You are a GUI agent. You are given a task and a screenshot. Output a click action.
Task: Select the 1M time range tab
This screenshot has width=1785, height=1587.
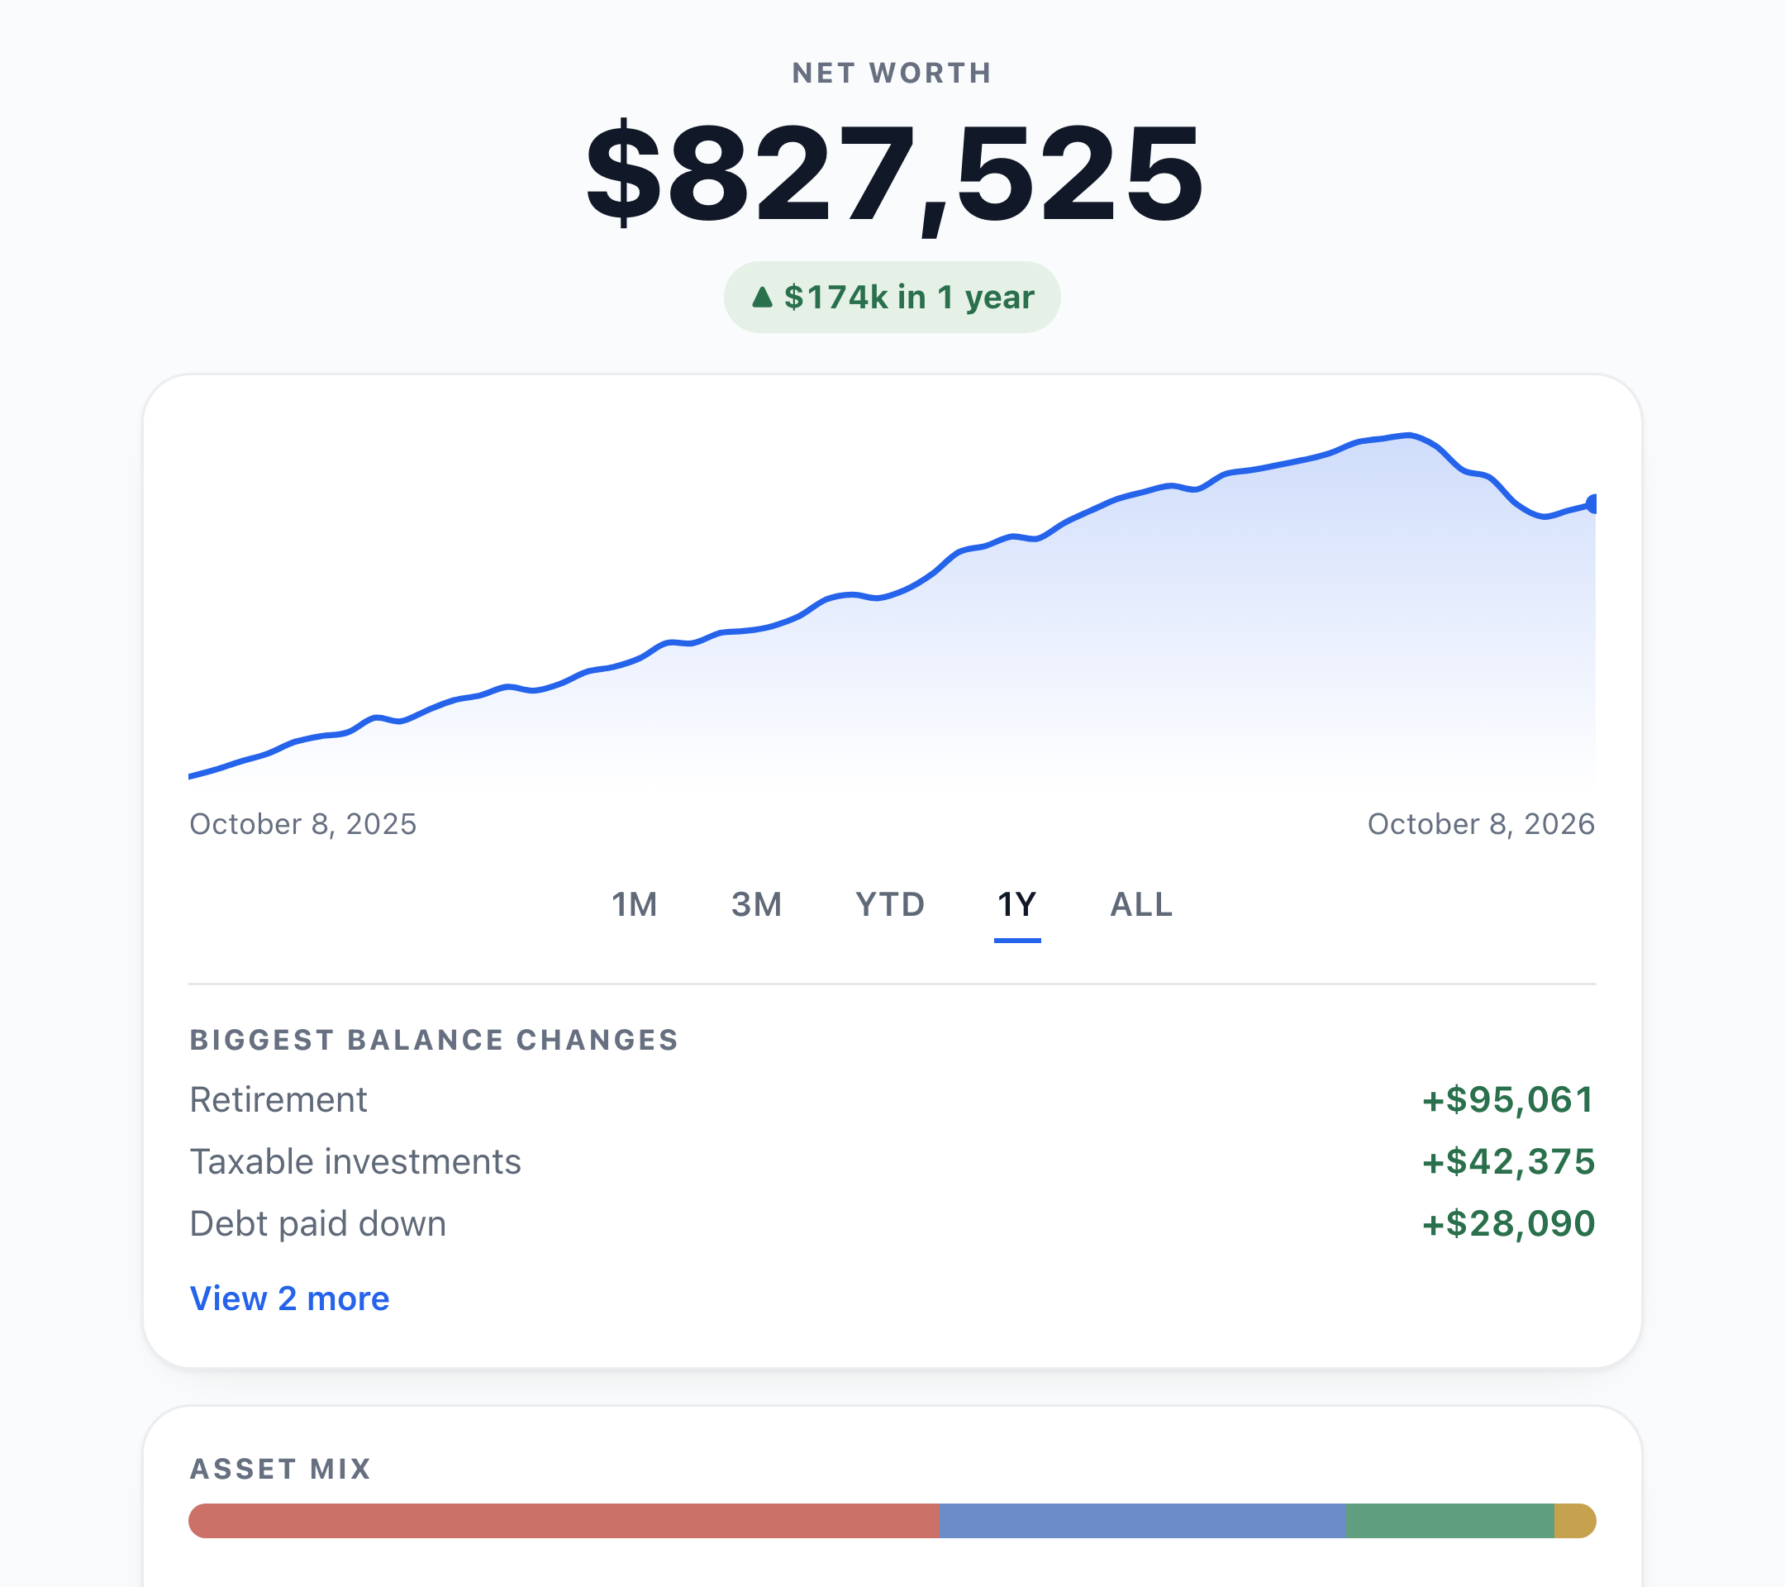634,905
